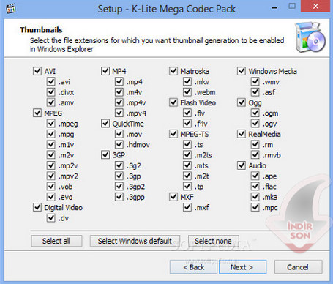Toggle the .avi extension checkbox
Image resolution: width=333 pixels, height=284 pixels.
point(51,82)
